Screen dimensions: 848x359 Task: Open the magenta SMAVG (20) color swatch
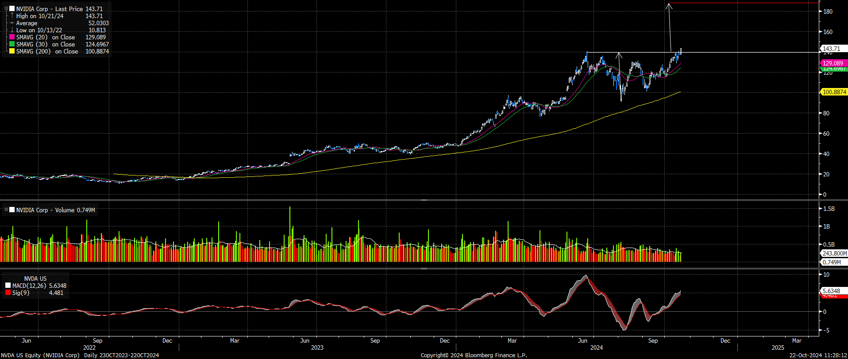[12, 37]
